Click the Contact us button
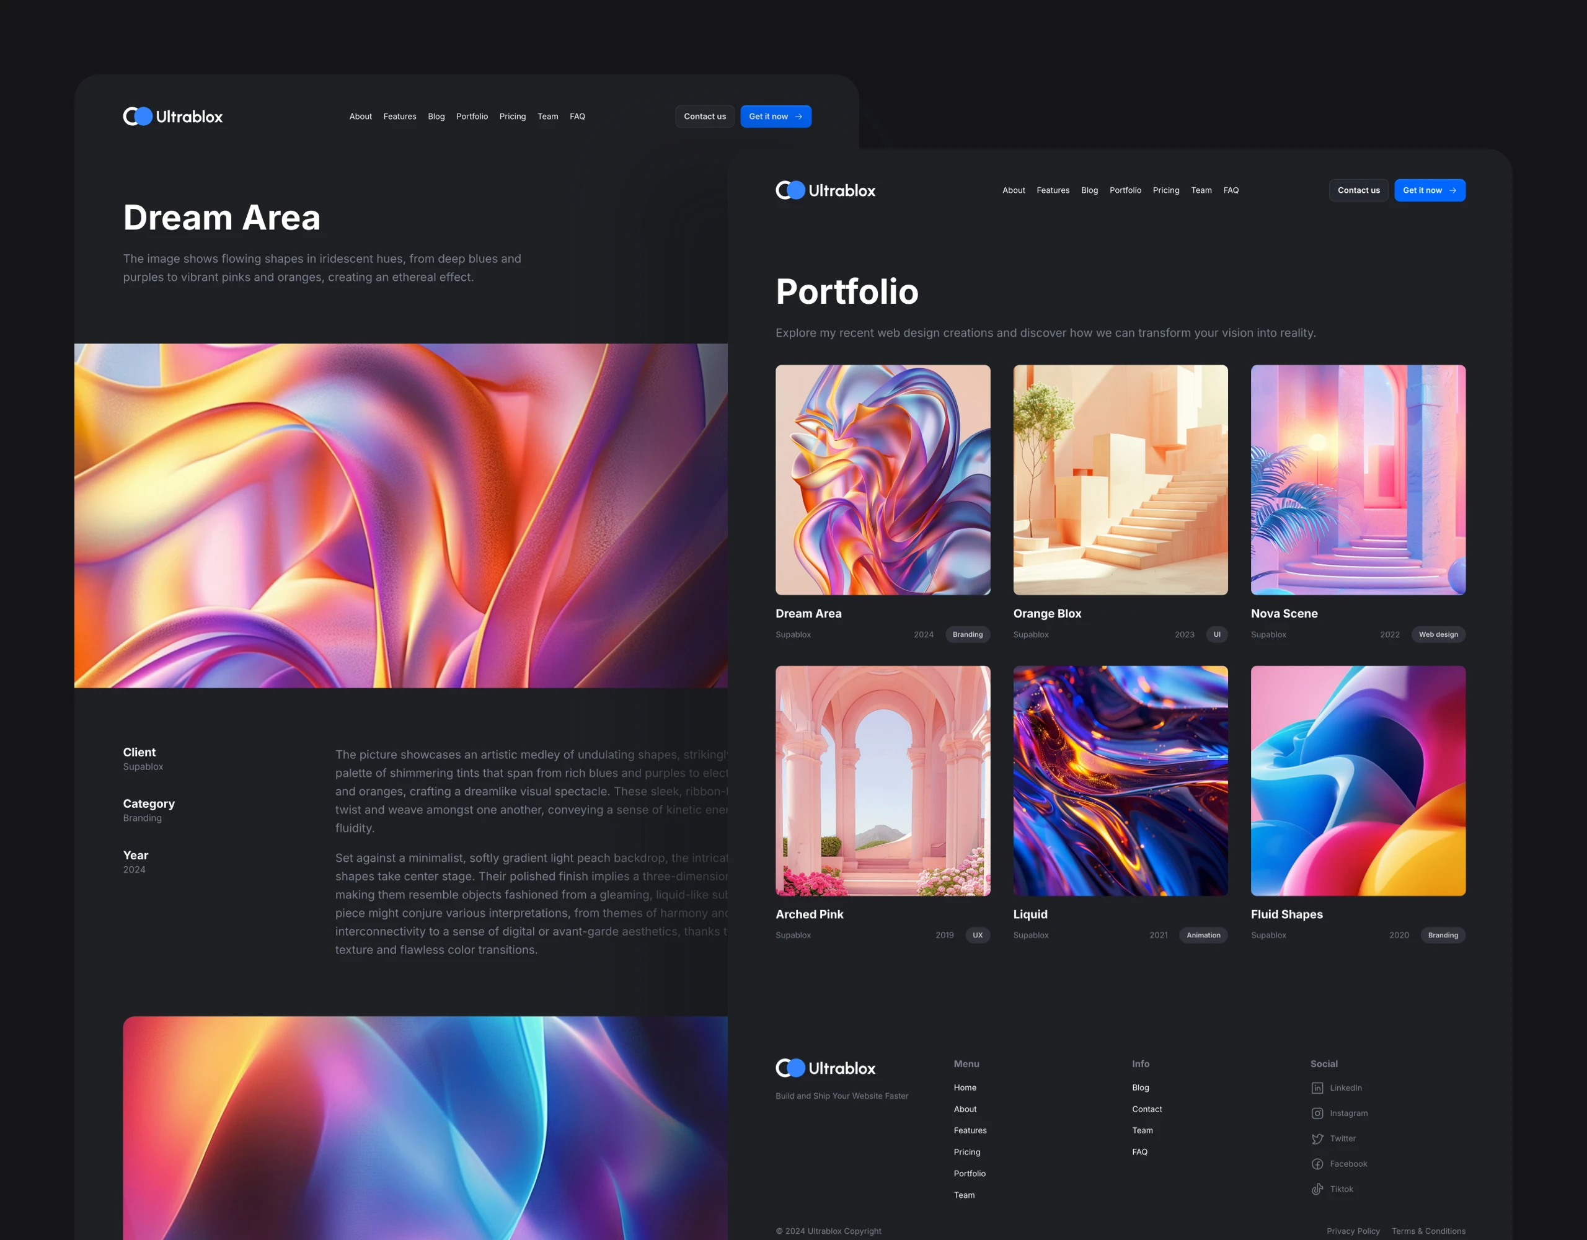The image size is (1587, 1240). point(704,117)
